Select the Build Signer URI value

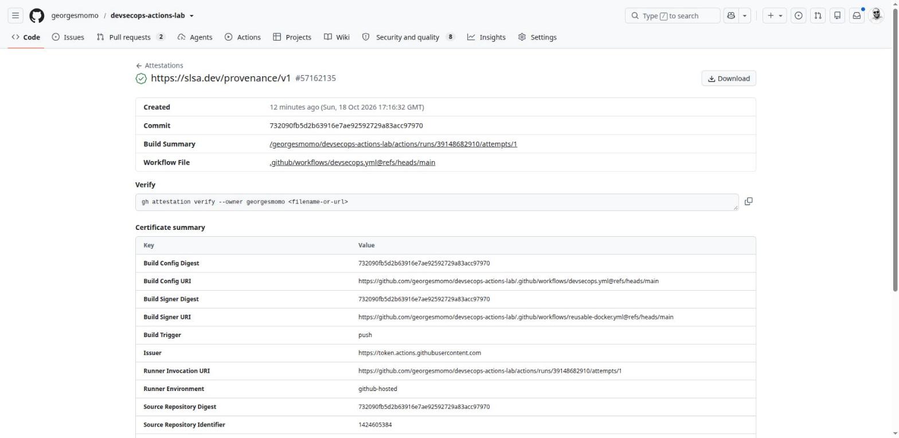coord(516,317)
